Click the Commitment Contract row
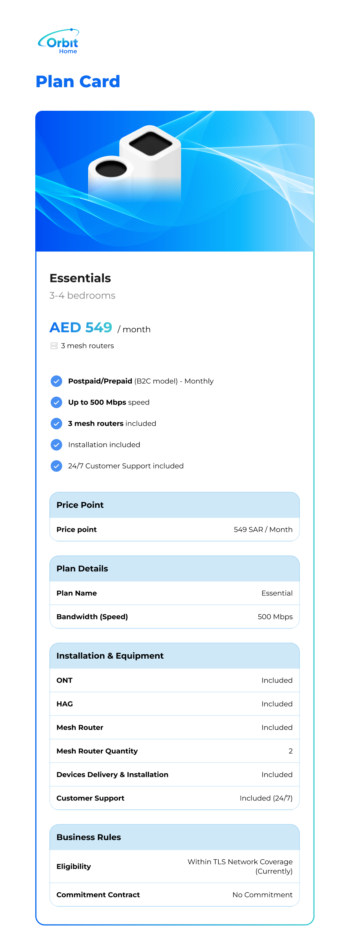Screen dimensions: 350x952 coord(174,895)
